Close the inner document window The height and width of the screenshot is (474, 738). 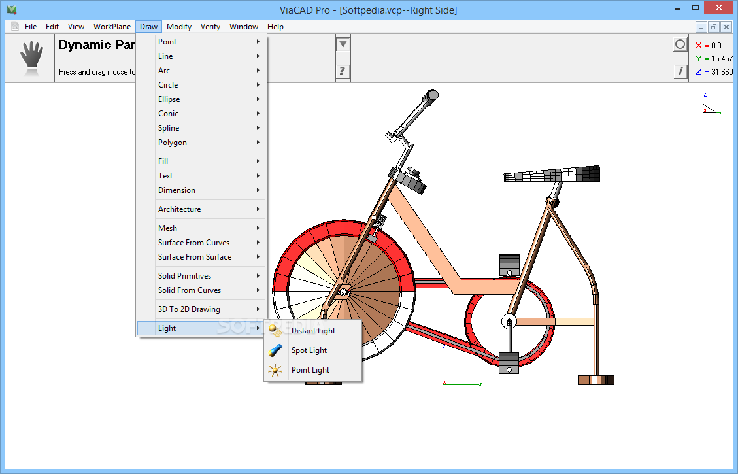[x=726, y=27]
